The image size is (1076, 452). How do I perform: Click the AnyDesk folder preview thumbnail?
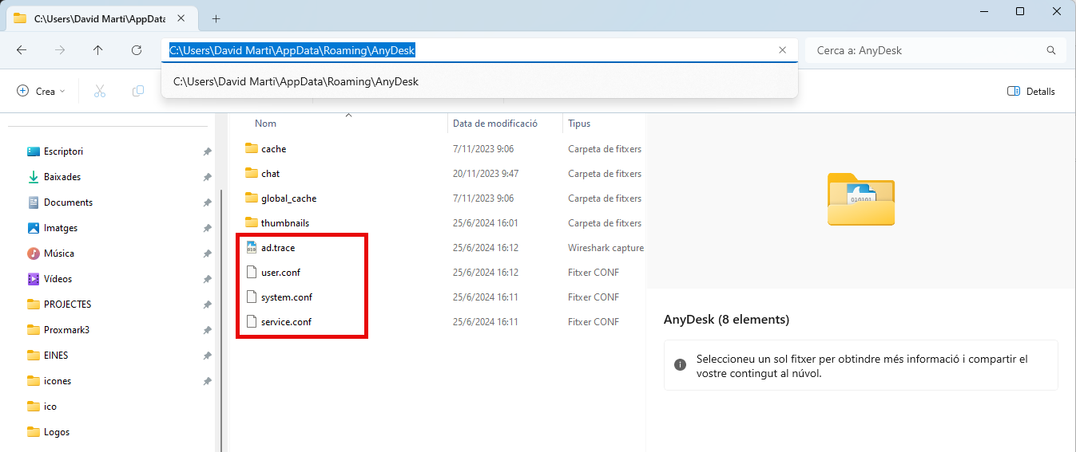860,199
